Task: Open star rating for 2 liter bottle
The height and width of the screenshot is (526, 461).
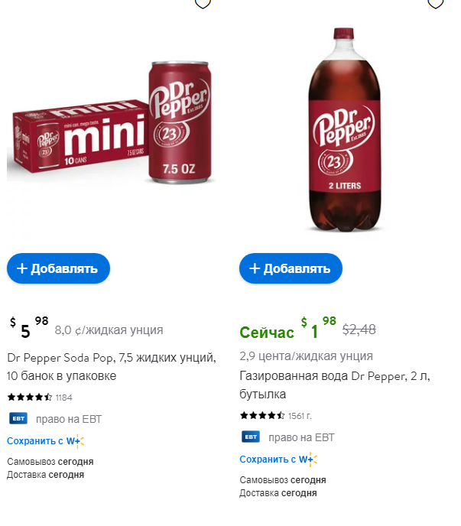Action: pos(262,416)
